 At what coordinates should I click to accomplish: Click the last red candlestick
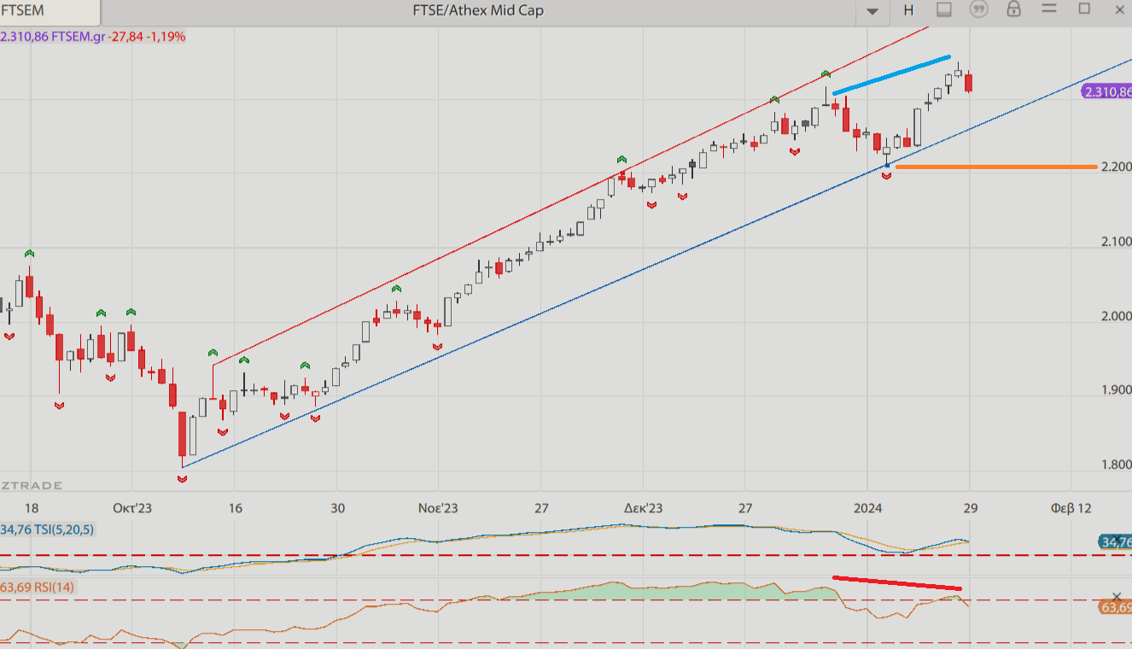[969, 83]
